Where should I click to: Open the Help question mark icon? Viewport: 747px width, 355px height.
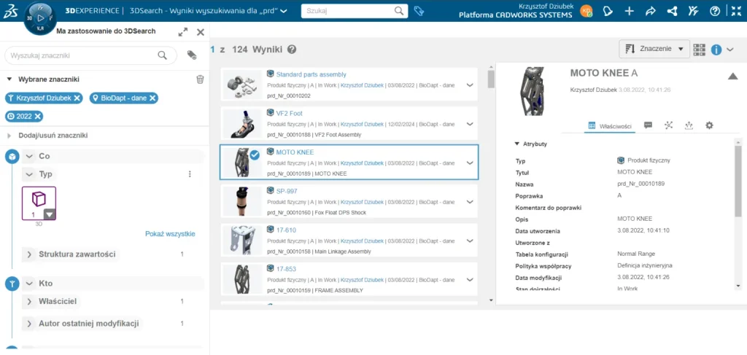pyautogui.click(x=715, y=11)
